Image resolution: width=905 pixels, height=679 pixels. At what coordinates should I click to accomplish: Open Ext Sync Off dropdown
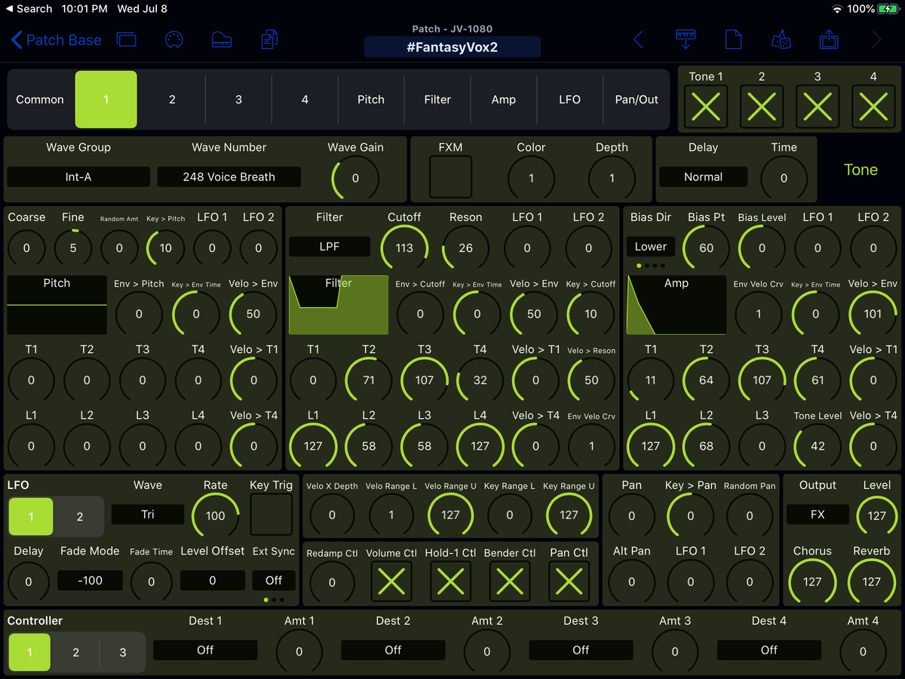pos(274,581)
